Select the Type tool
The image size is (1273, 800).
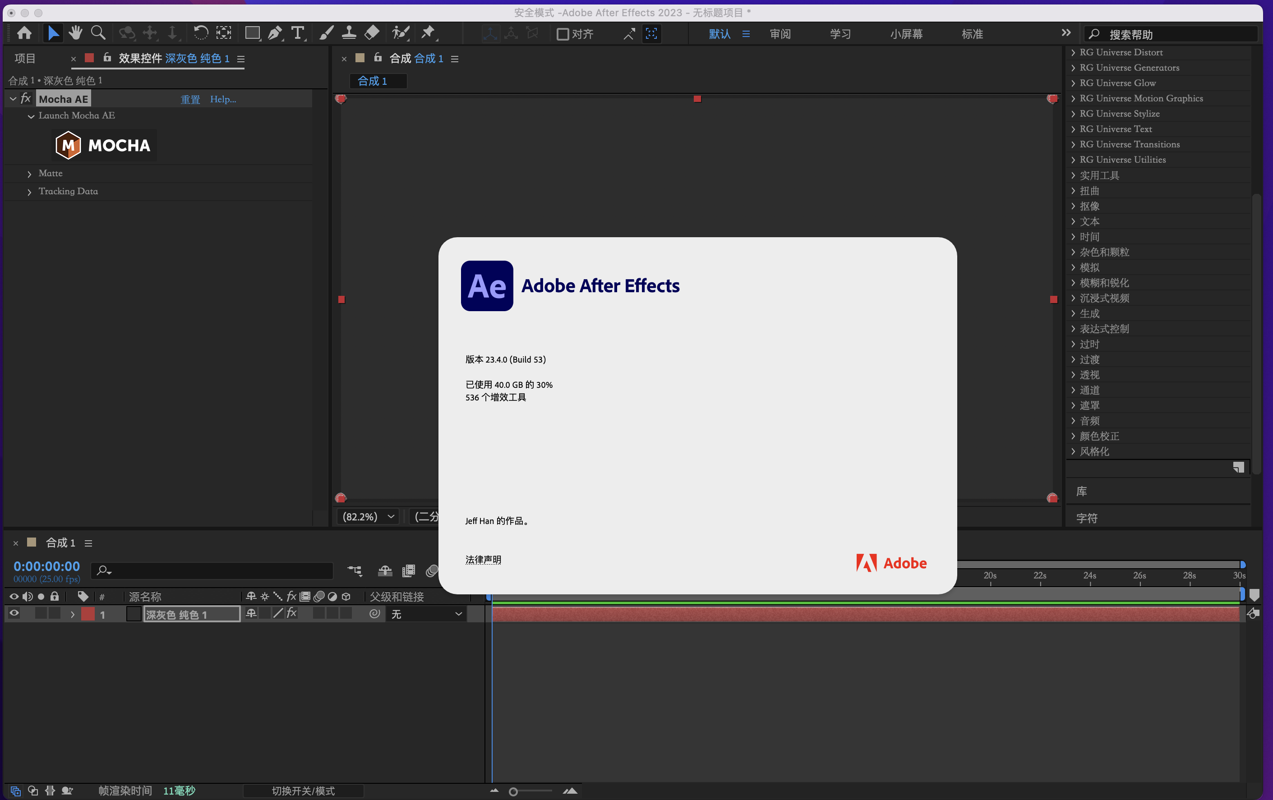click(298, 33)
